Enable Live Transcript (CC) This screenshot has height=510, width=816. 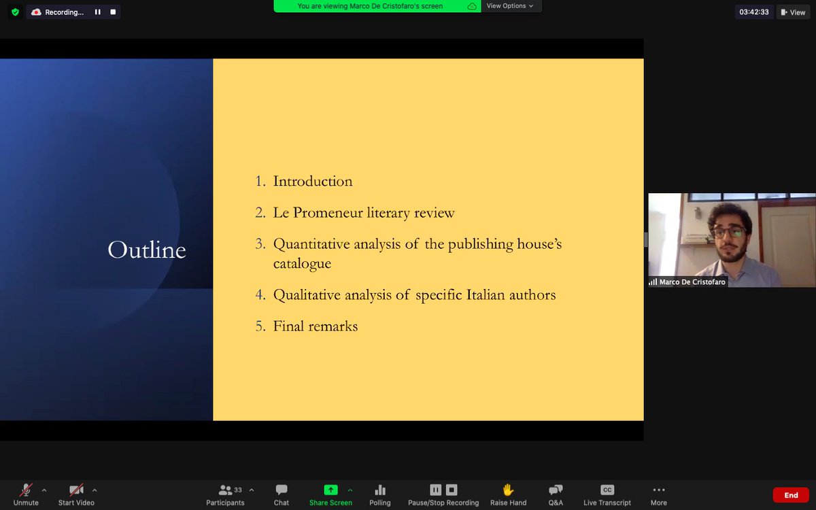[607, 494]
